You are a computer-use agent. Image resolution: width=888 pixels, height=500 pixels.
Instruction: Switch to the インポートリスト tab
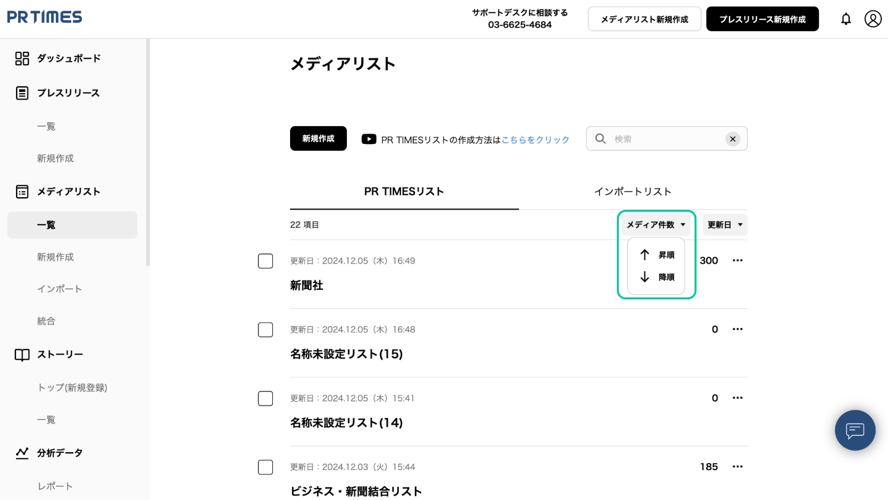click(x=633, y=192)
